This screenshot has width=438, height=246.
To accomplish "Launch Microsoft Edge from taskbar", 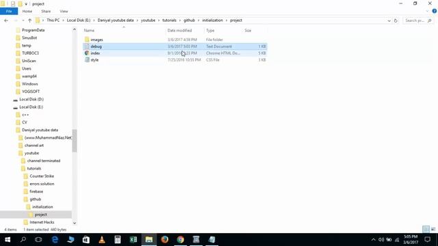I will click(55, 240).
